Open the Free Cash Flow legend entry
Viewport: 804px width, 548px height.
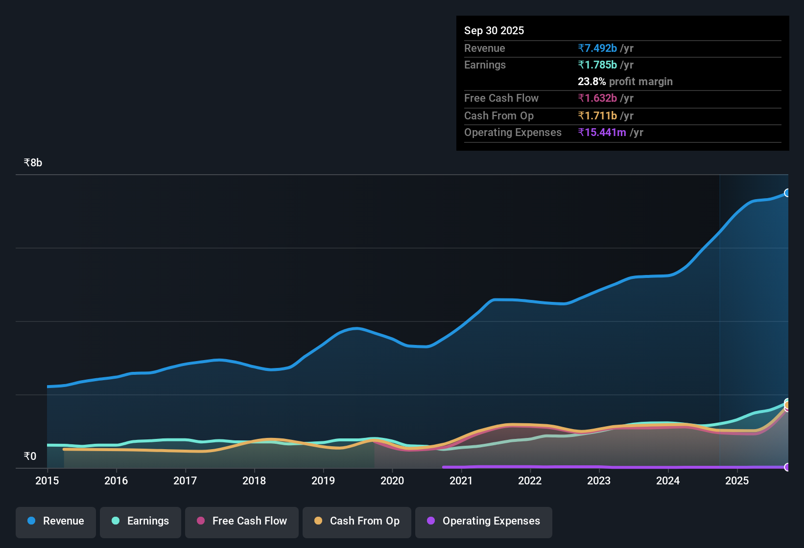pos(241,522)
